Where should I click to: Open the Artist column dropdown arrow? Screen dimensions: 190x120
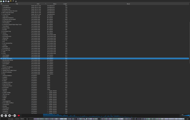pyautogui.click(x=46, y=4)
